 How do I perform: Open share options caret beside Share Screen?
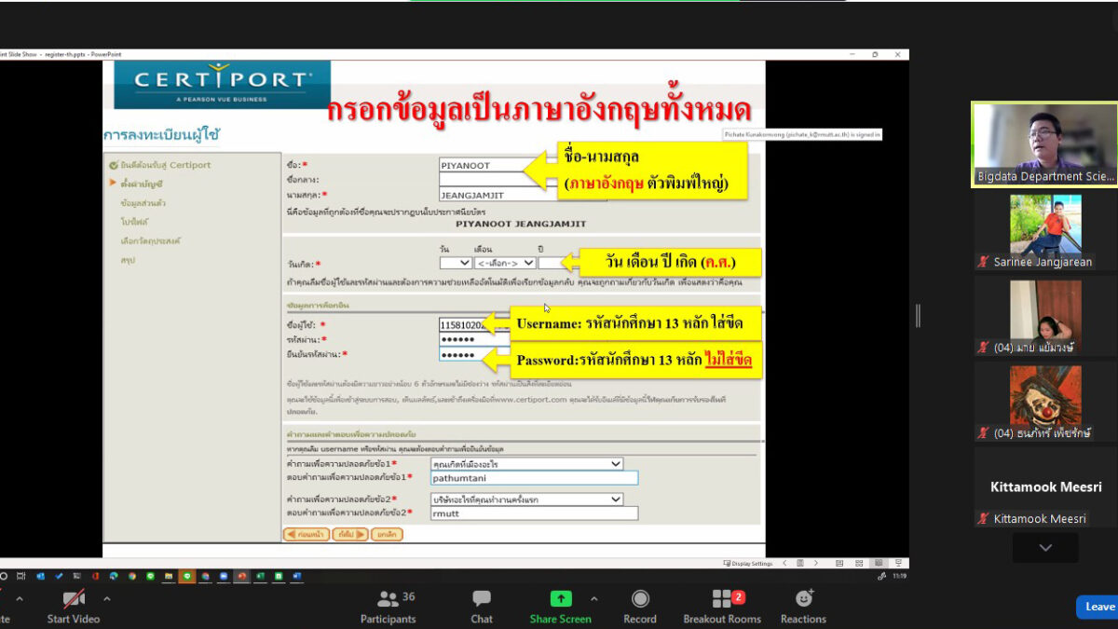click(x=594, y=598)
